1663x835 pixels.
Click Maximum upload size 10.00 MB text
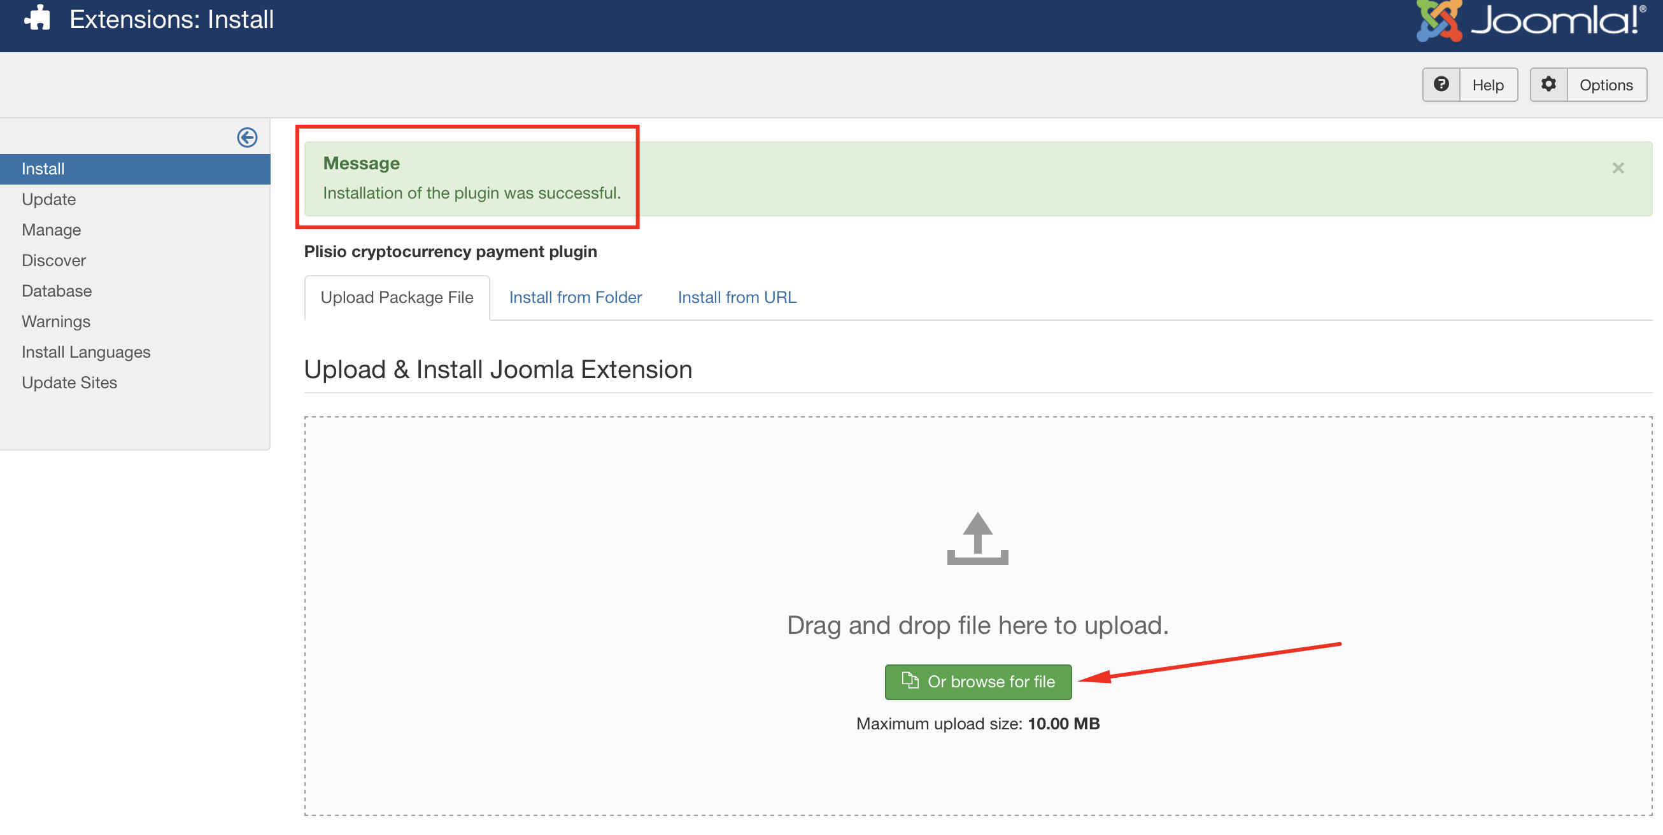pos(977,724)
